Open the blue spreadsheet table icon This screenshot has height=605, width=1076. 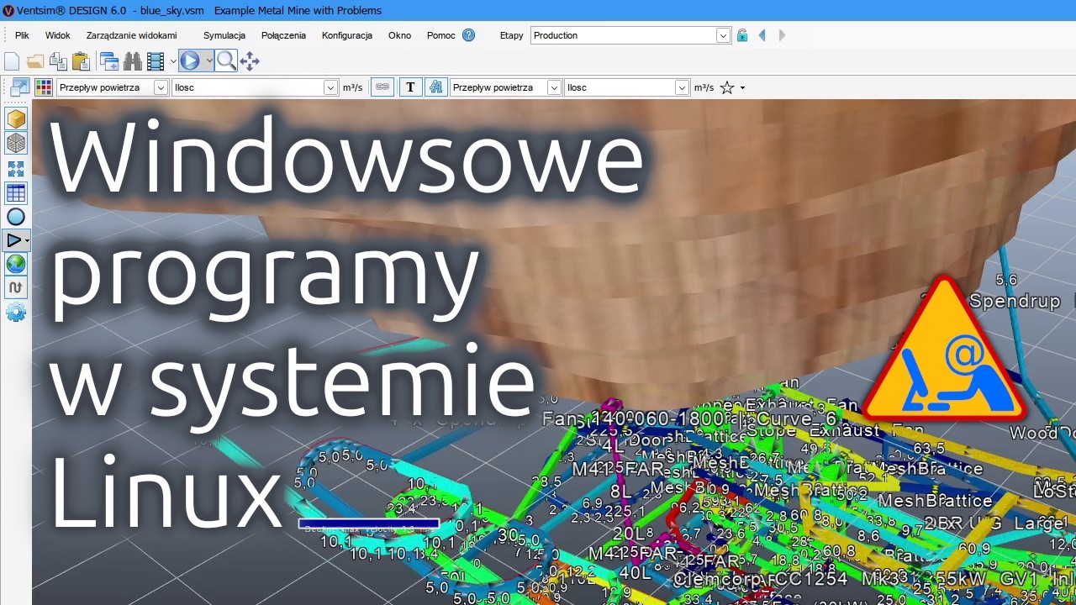pyautogui.click(x=16, y=193)
